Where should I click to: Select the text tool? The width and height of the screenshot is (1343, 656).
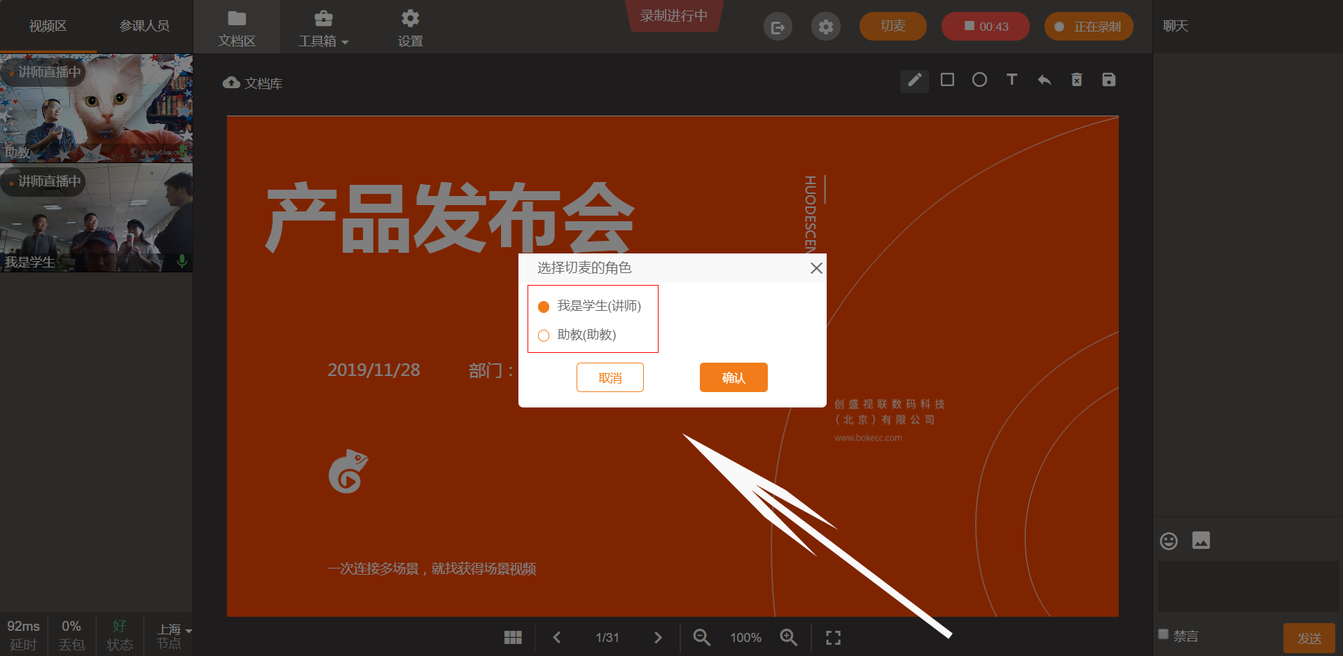[x=1012, y=80]
